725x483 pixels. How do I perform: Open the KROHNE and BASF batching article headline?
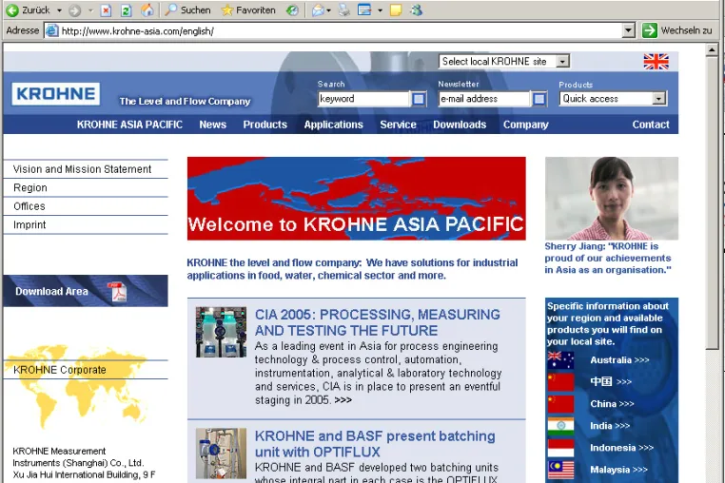(375, 444)
